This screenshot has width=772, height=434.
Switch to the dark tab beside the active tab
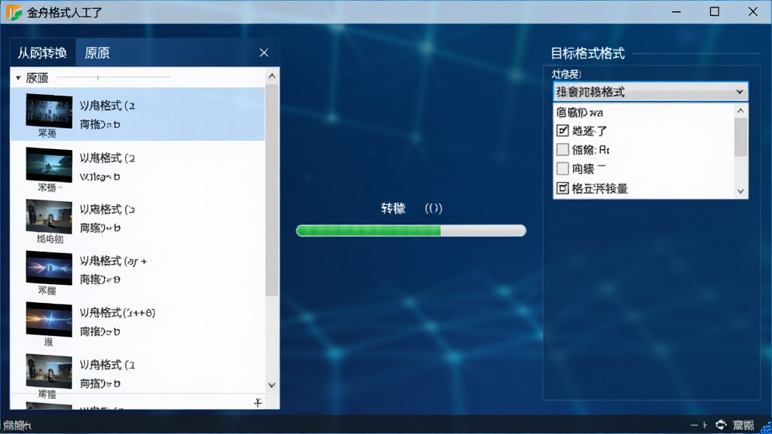pyautogui.click(x=97, y=53)
